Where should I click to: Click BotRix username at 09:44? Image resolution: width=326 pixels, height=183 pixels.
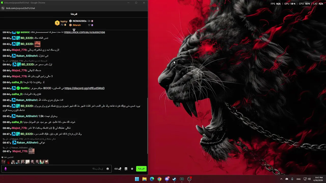click(x=25, y=88)
